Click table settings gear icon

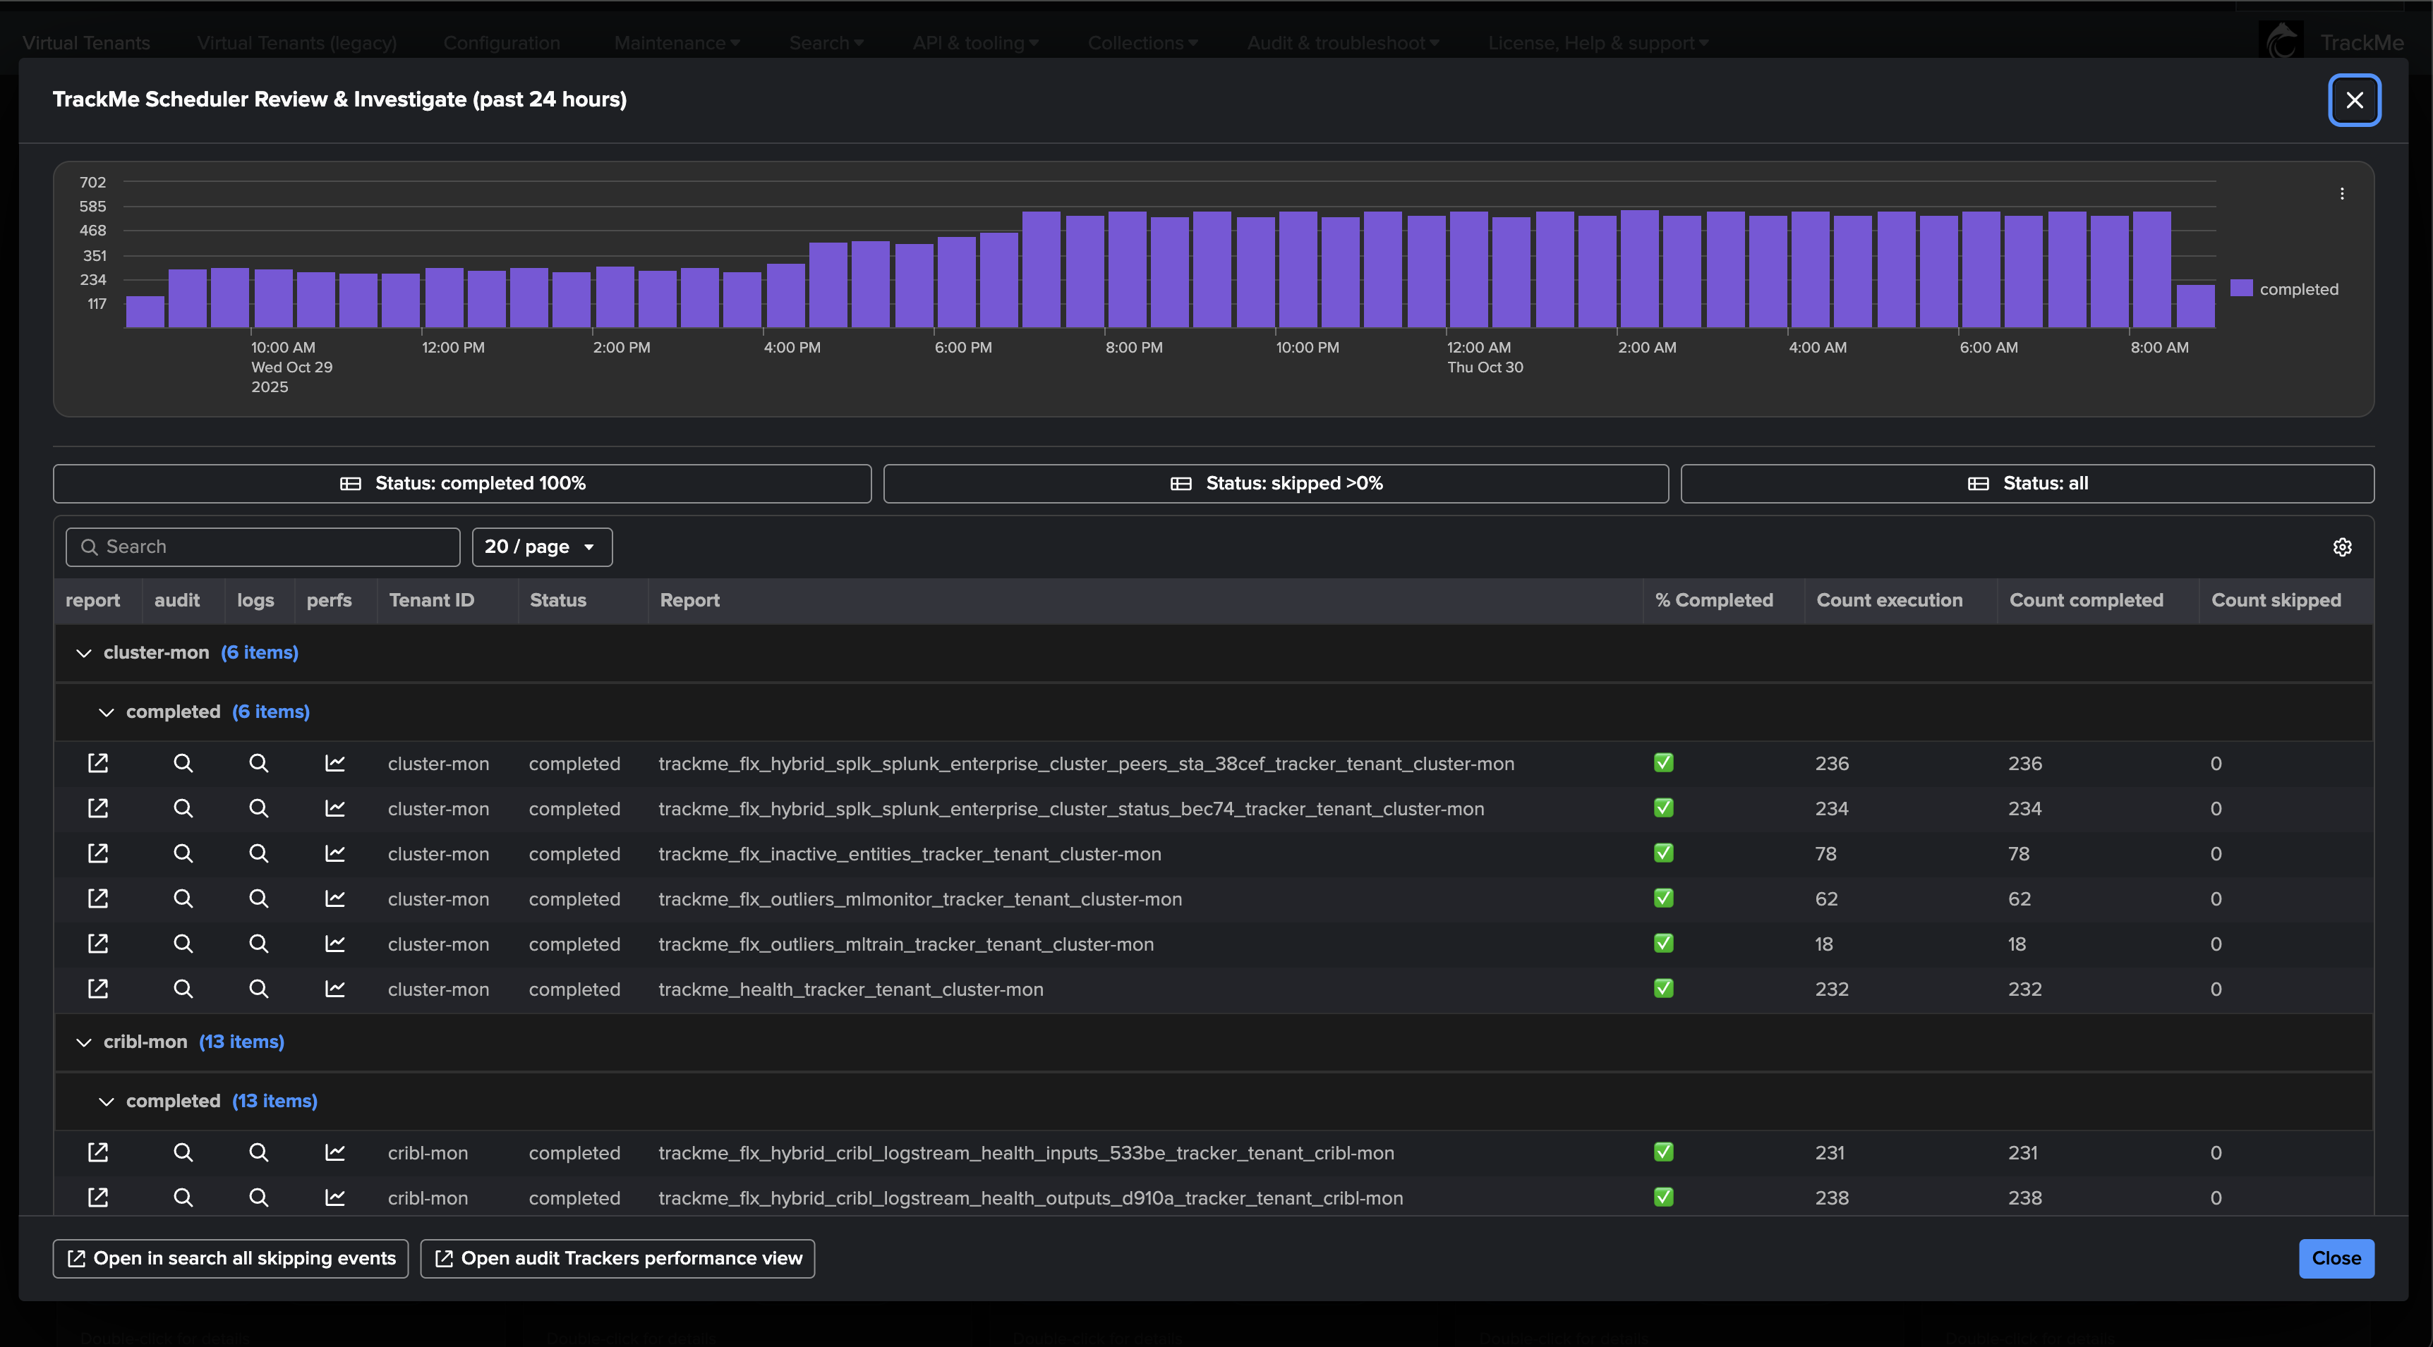[x=2341, y=547]
